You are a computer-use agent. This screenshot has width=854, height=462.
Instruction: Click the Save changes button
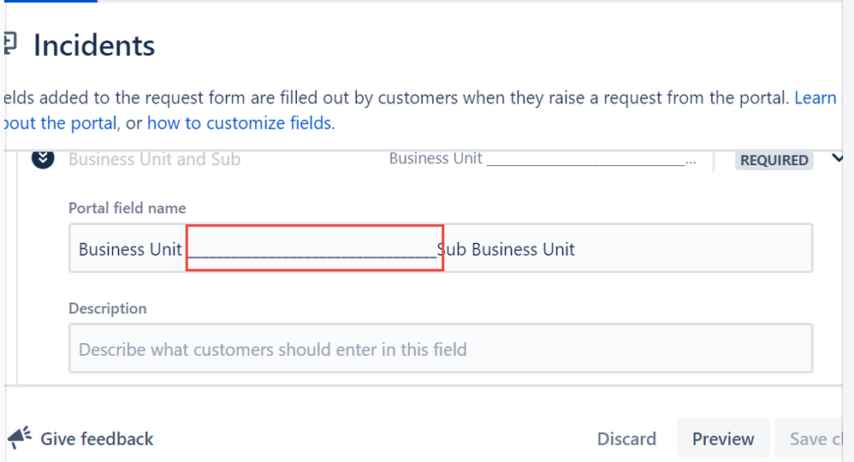[x=815, y=439]
